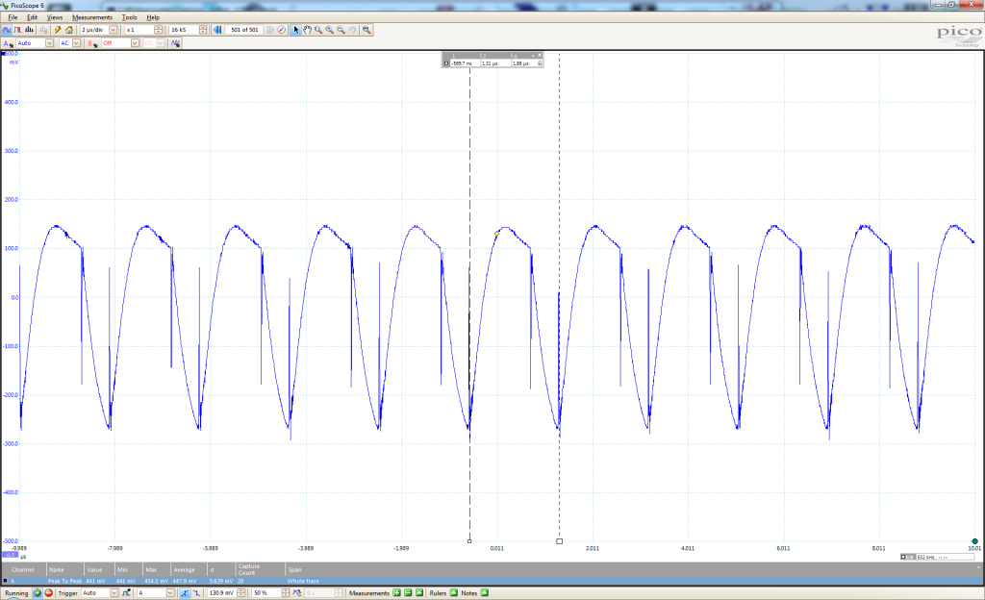Image resolution: width=985 pixels, height=600 pixels.
Task: Select the zoom-out tool
Action: [341, 30]
